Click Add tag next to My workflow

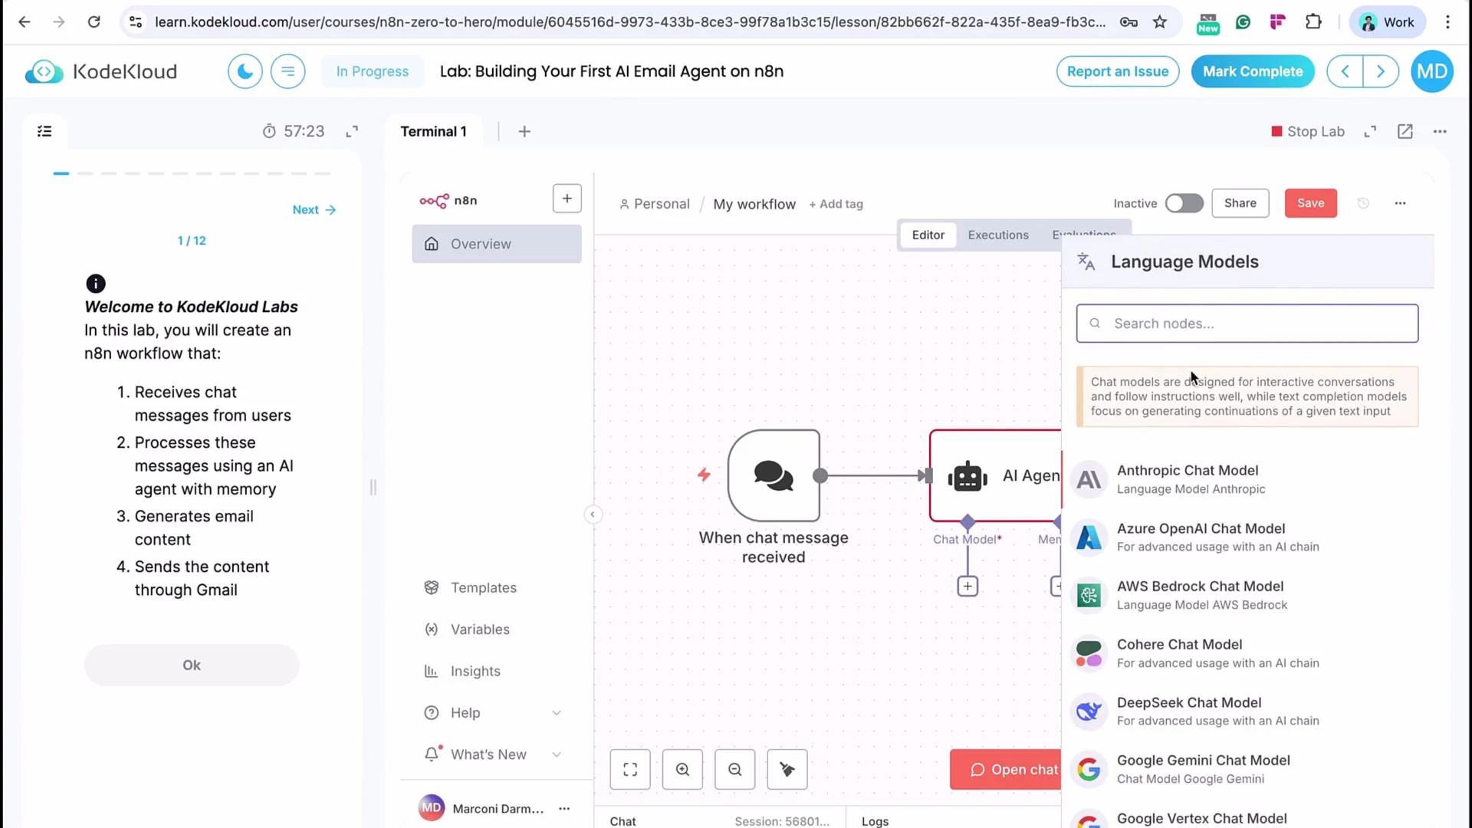(836, 204)
